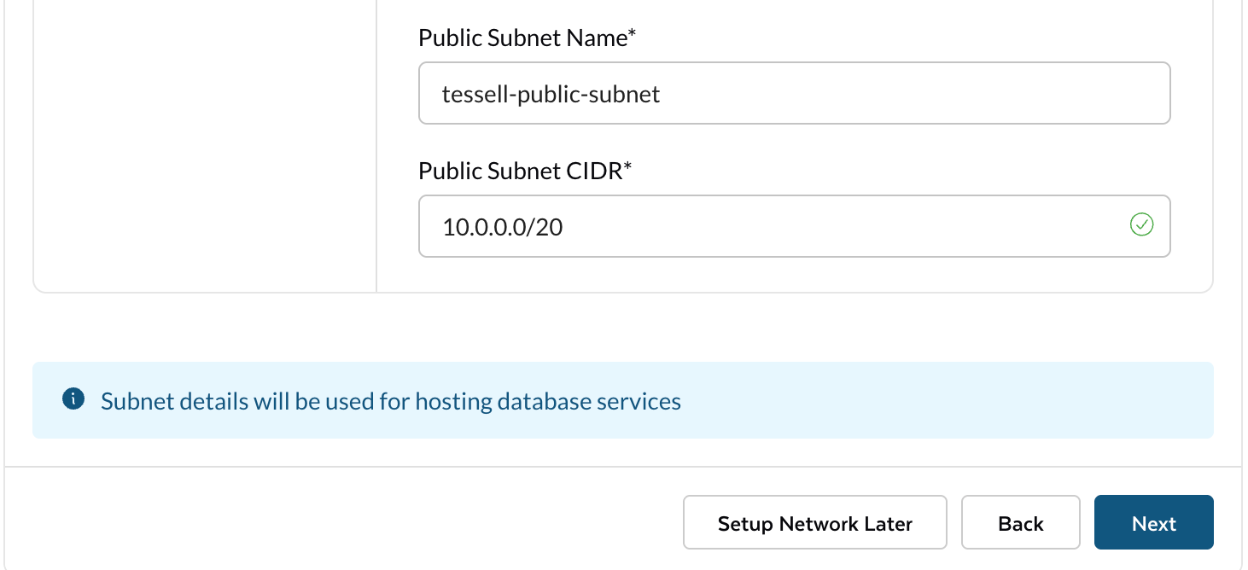Click the tessell-public-subnet text value

(x=551, y=94)
